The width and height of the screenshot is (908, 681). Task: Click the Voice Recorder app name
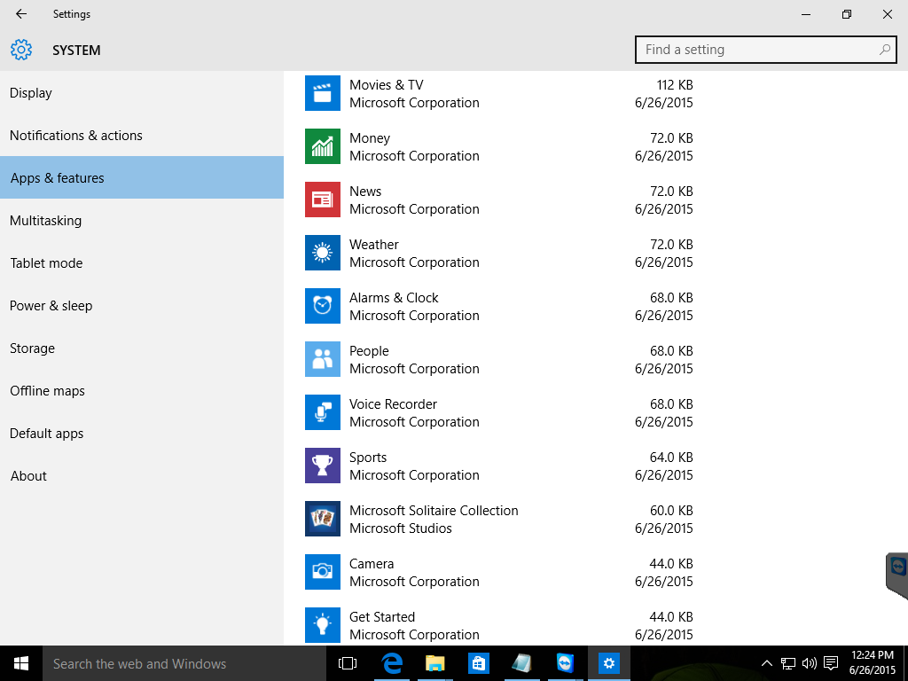click(x=393, y=404)
